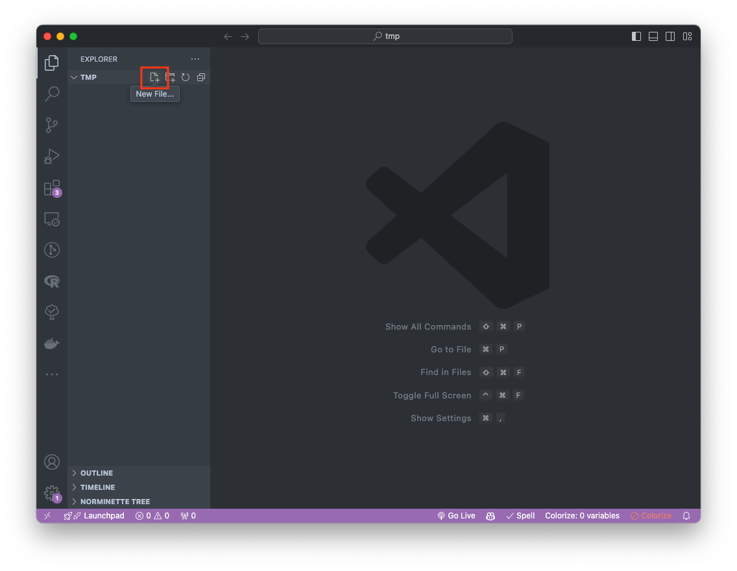Viewport: 737px width, 571px height.
Task: Open the Git graph circular icon view
Action: click(52, 250)
